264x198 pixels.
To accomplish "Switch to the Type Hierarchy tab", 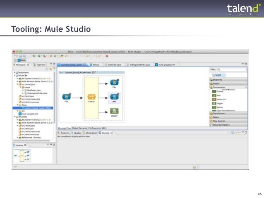I will point(39,64).
